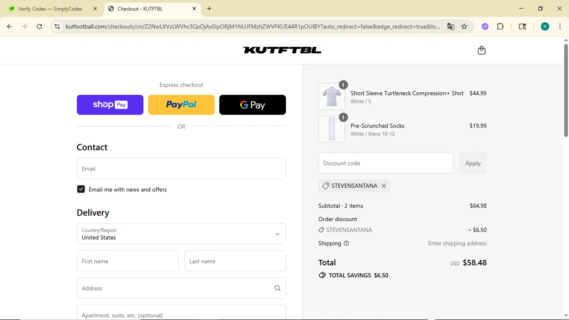Choose PayPal express checkout
569x320 pixels.
coord(181,105)
